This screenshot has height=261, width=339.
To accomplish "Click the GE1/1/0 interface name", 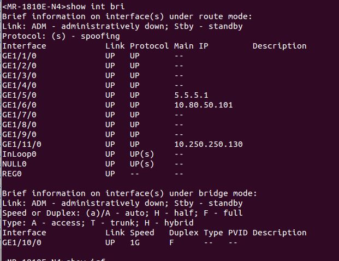I will pos(20,56).
